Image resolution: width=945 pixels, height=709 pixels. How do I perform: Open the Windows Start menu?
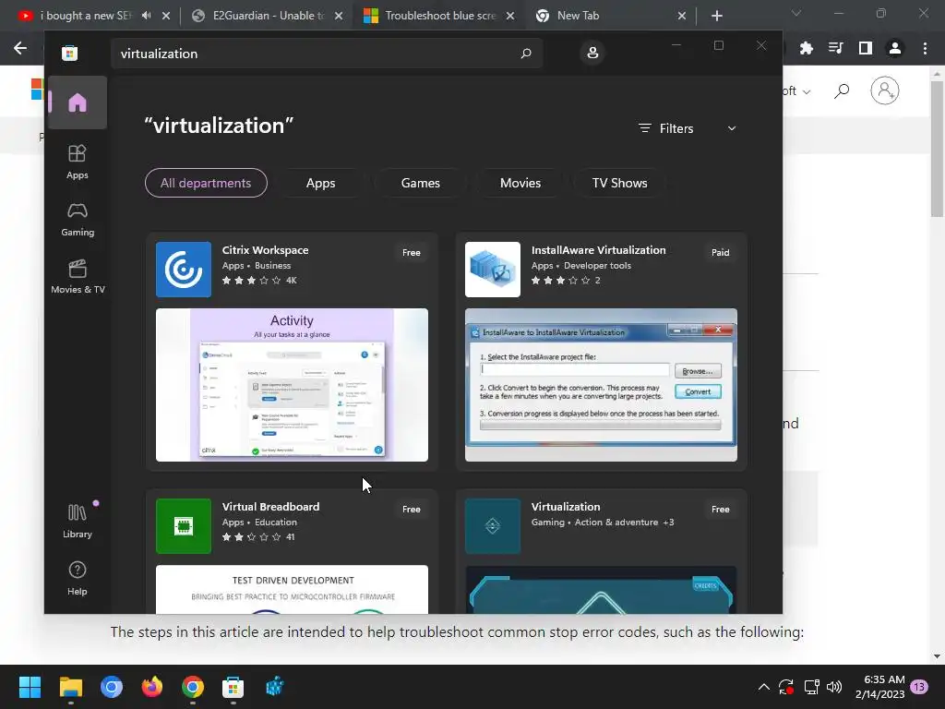[x=30, y=687]
